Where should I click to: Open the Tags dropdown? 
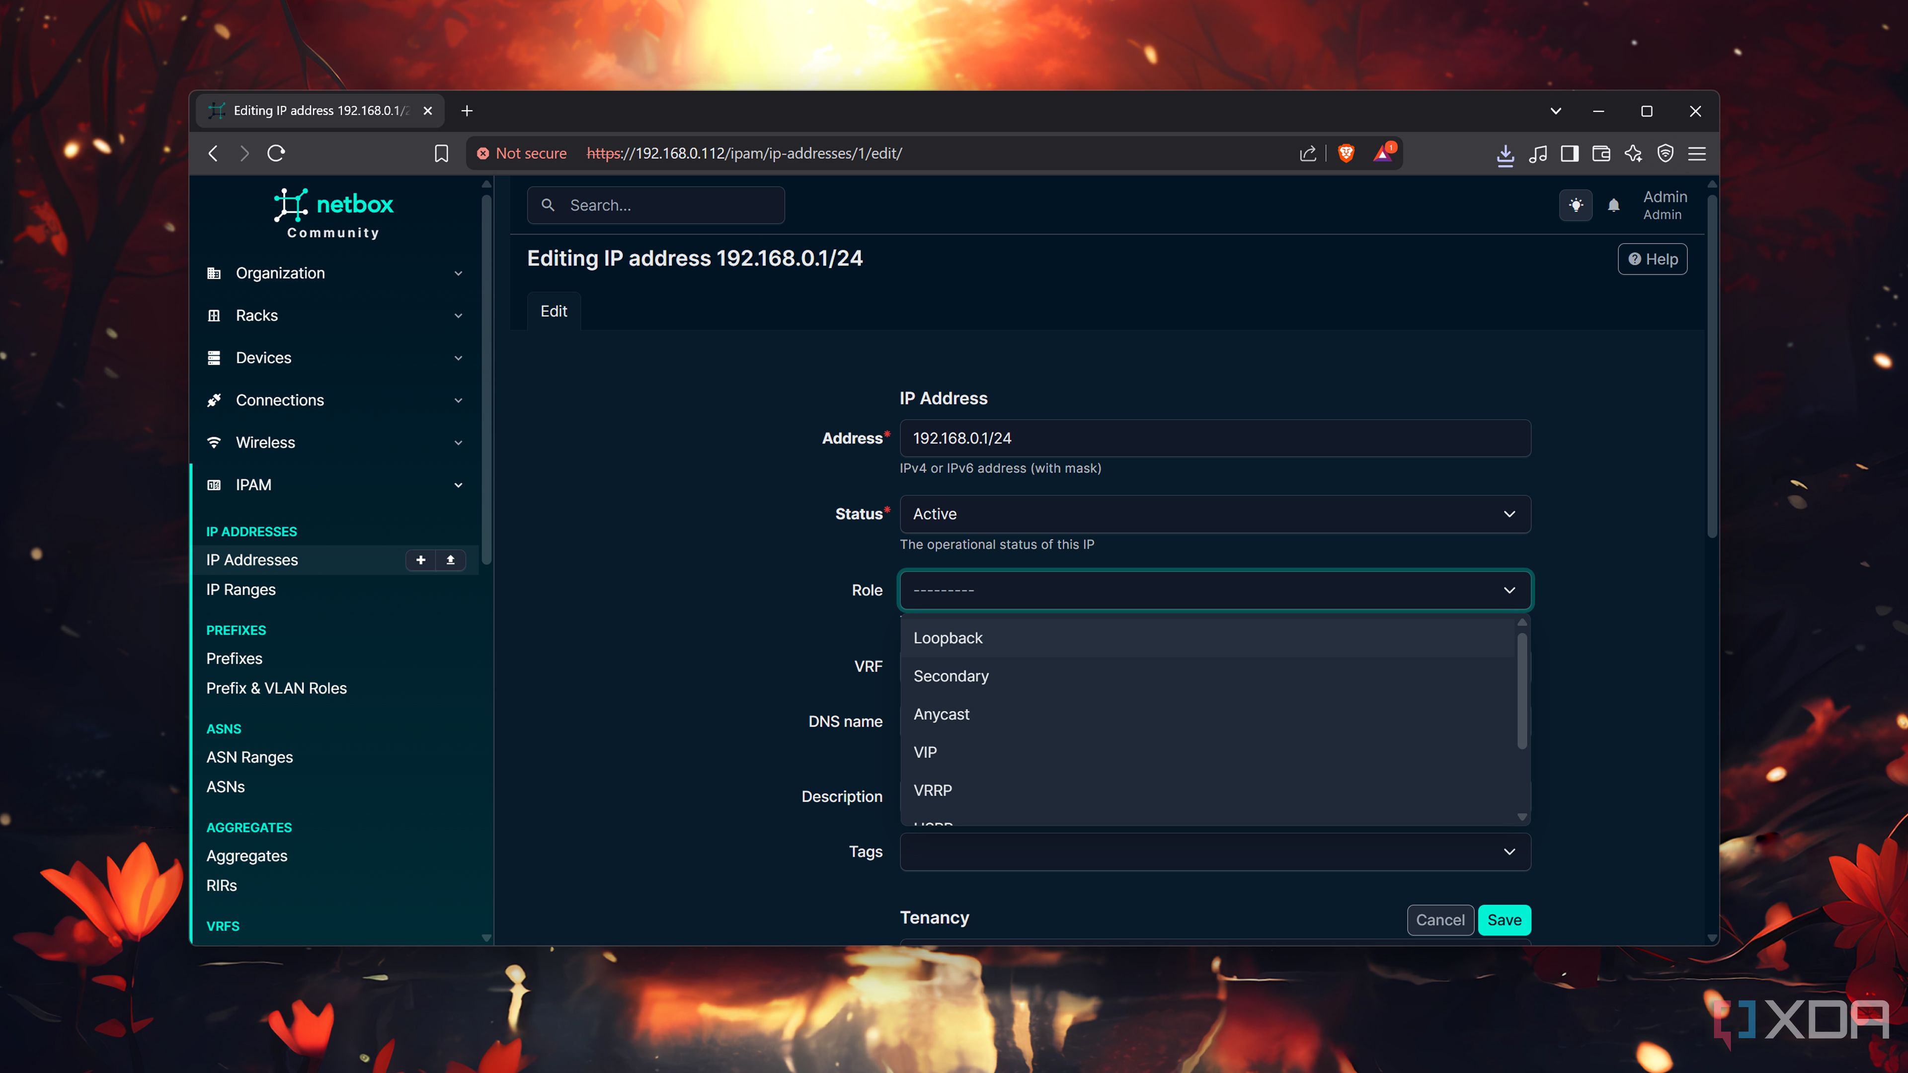[x=1215, y=851]
